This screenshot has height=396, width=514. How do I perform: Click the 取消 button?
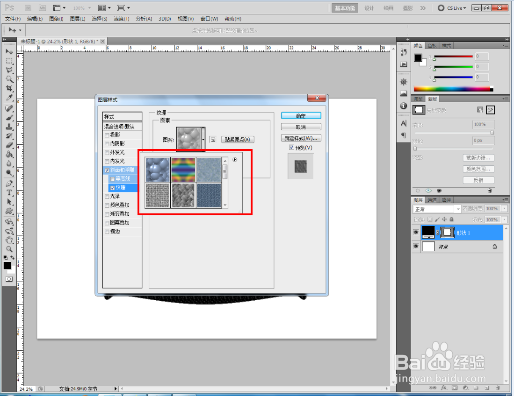coord(301,127)
